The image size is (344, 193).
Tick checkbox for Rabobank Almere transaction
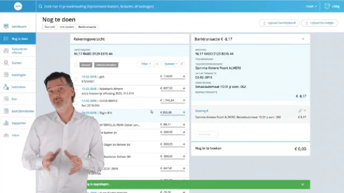pyautogui.click(x=76, y=91)
